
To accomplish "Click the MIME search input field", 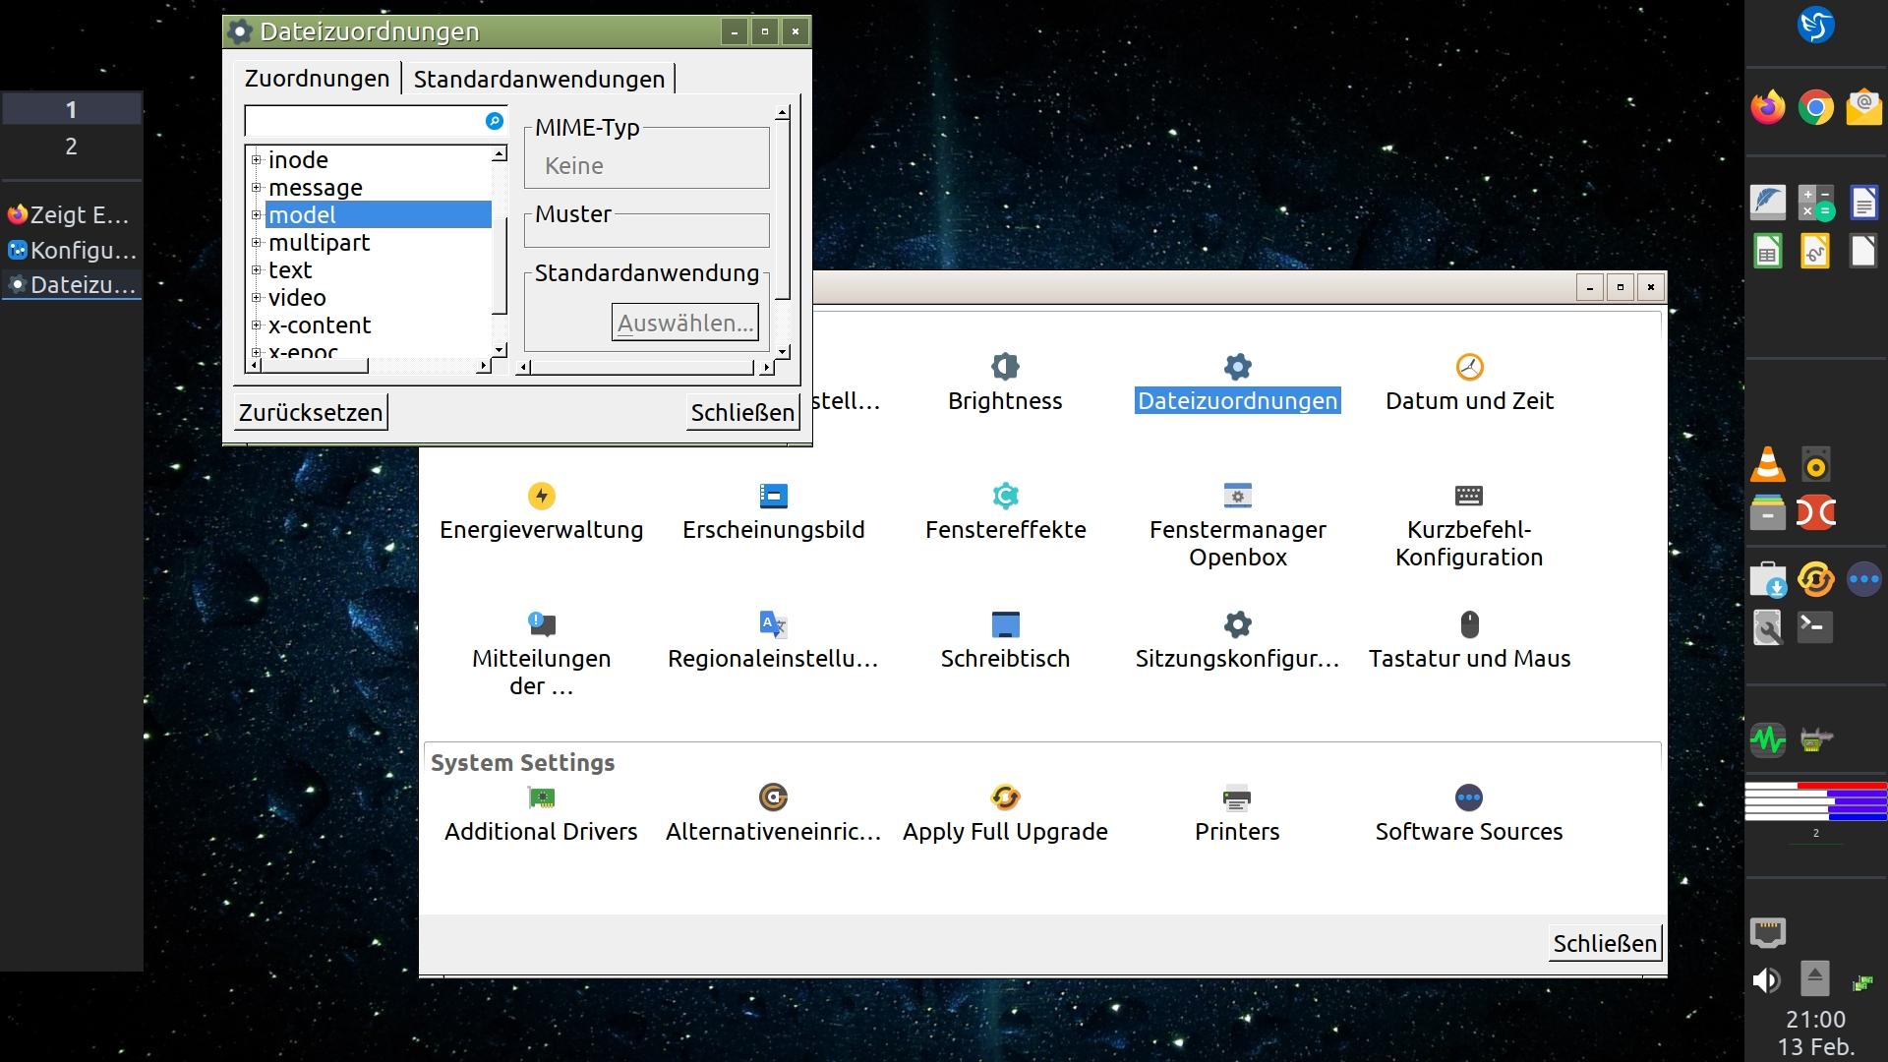I will tap(364, 121).
